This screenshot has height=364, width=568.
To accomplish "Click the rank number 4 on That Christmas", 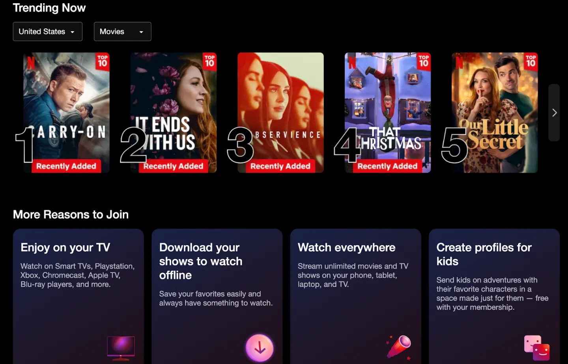I will (x=347, y=145).
